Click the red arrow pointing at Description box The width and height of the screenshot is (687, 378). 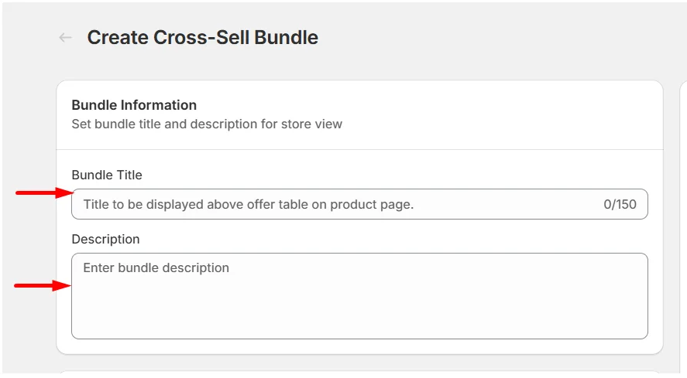click(x=43, y=286)
